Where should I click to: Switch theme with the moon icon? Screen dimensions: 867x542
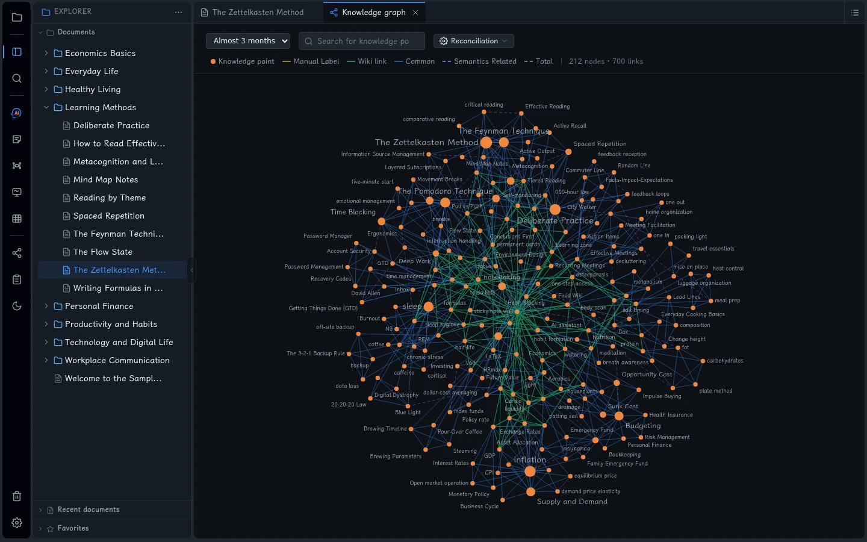coord(17,306)
